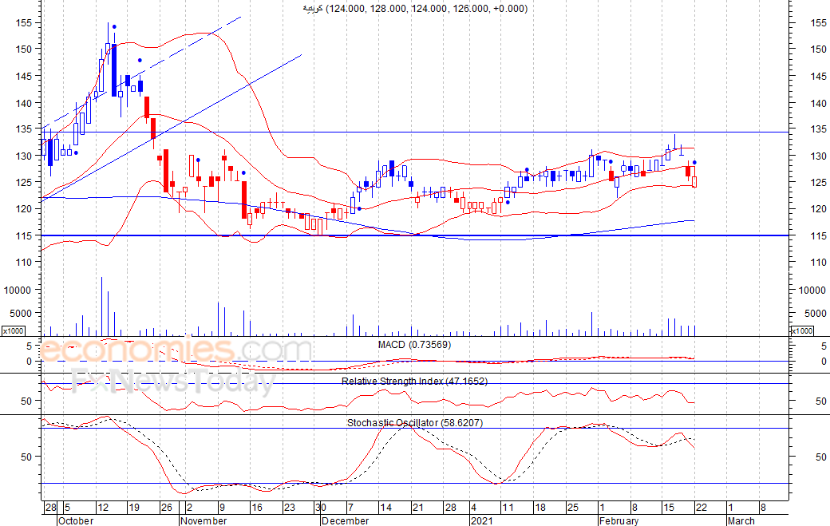Image resolution: width=830 pixels, height=526 pixels.
Task: Click date label 25 in January 2021
Action: coord(573,508)
